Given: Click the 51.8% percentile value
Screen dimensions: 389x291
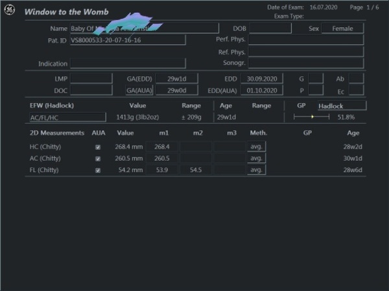Looking at the screenshot, I should click(x=346, y=117).
